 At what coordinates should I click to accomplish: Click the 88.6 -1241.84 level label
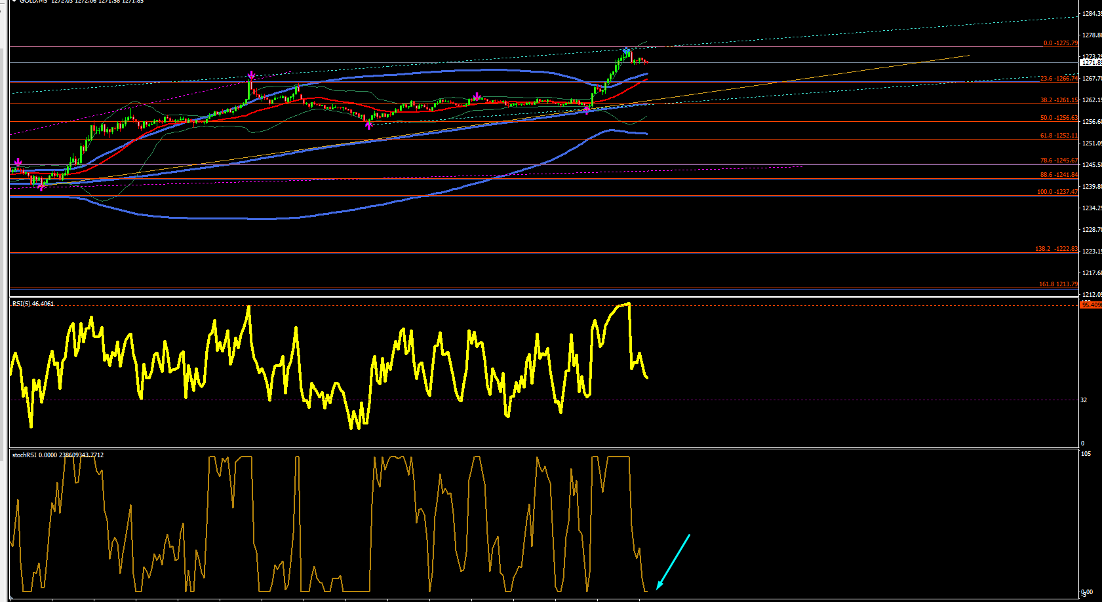[1059, 175]
